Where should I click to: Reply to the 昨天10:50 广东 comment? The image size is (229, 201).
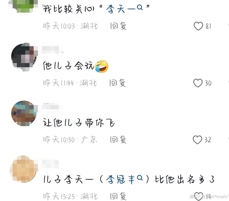[118, 140]
